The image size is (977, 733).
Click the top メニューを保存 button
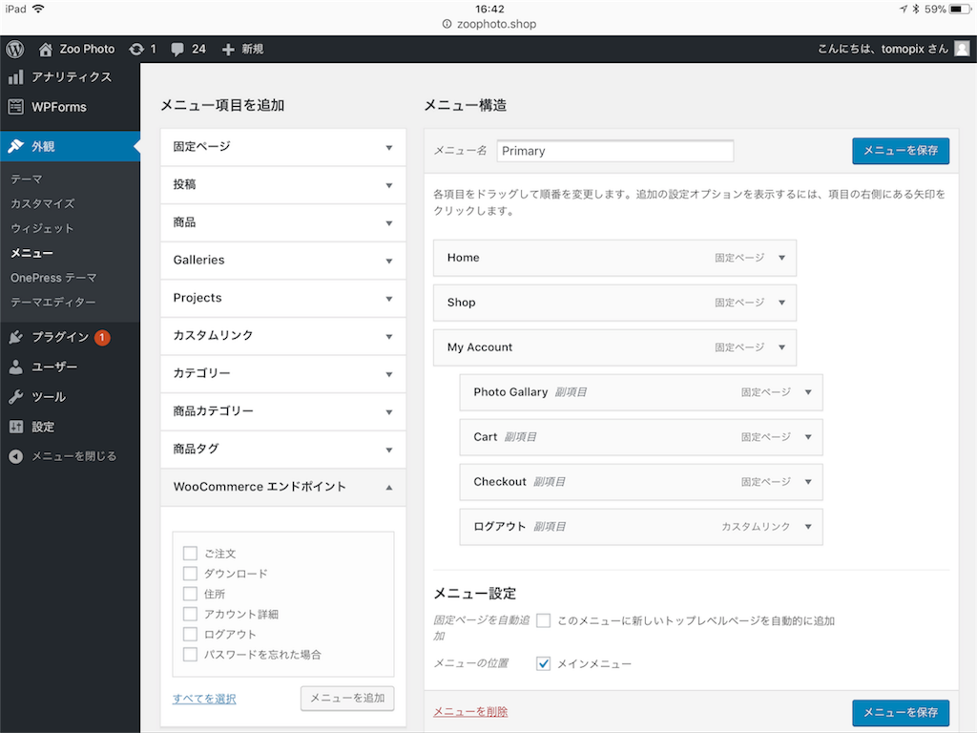pyautogui.click(x=901, y=151)
